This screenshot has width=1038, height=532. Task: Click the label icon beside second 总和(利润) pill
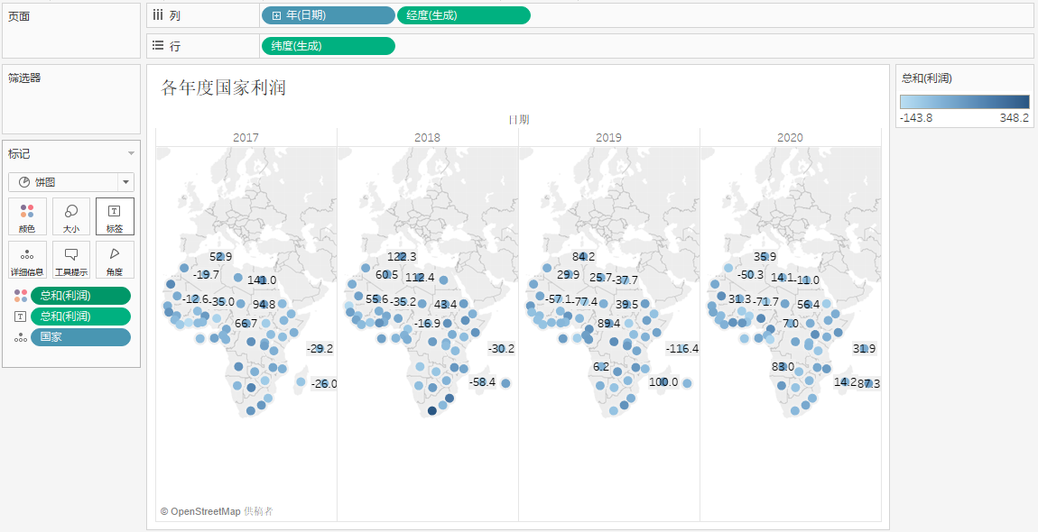tap(20, 316)
